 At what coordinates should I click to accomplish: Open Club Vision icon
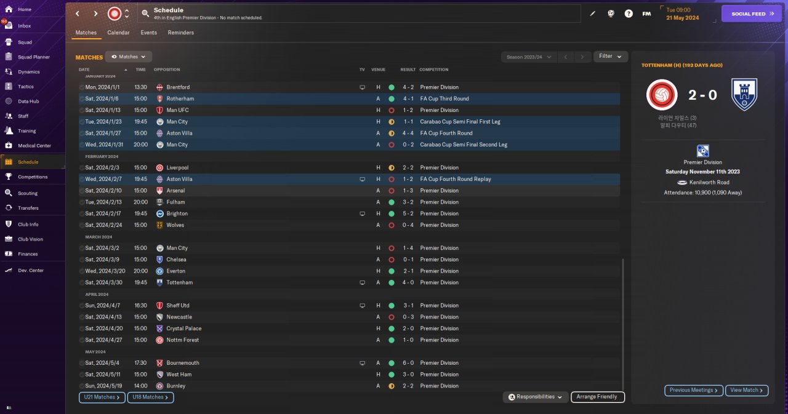(x=9, y=239)
